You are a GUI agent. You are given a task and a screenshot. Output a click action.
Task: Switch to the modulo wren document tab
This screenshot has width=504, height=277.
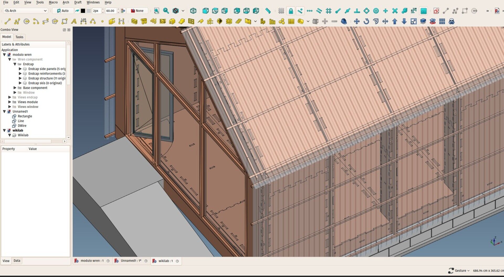coord(92,261)
